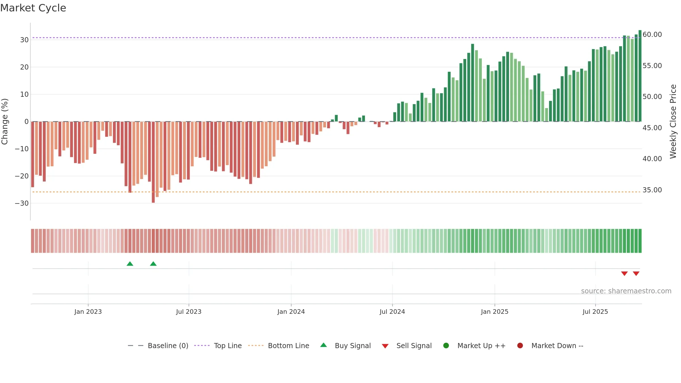This screenshot has height=383, width=681.
Task: Click the 35.00 price axis label
Action: point(652,190)
